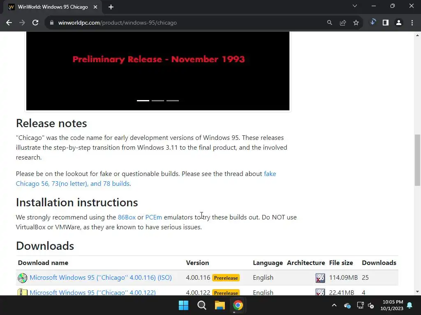This screenshot has width=421, height=315.
Task: Click the Prerelease badge for 4.00.122
Action: coord(226,292)
